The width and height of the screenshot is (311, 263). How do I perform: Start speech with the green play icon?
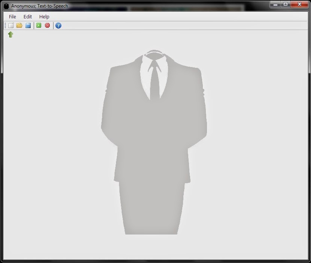click(39, 25)
